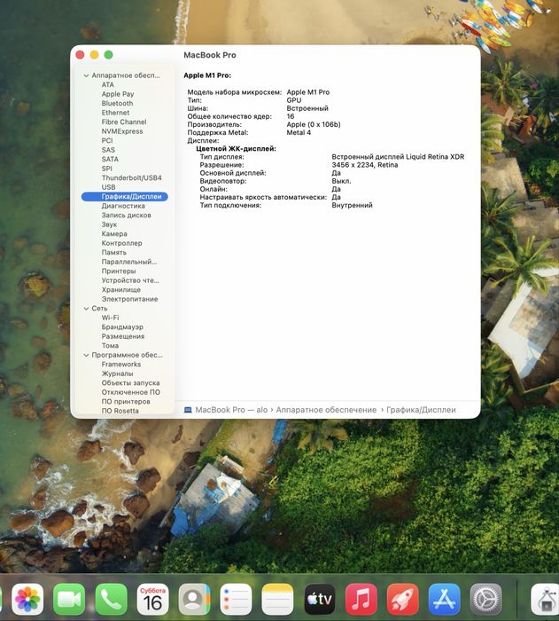Screen dimensions: 559x621
Task: Open the Music app in the dock
Action: pyautogui.click(x=361, y=599)
